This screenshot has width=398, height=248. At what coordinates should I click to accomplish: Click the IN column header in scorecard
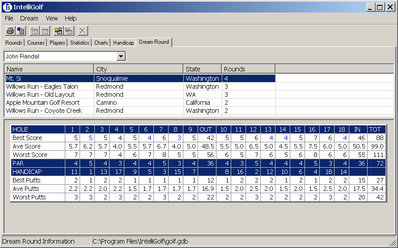pos(357,129)
